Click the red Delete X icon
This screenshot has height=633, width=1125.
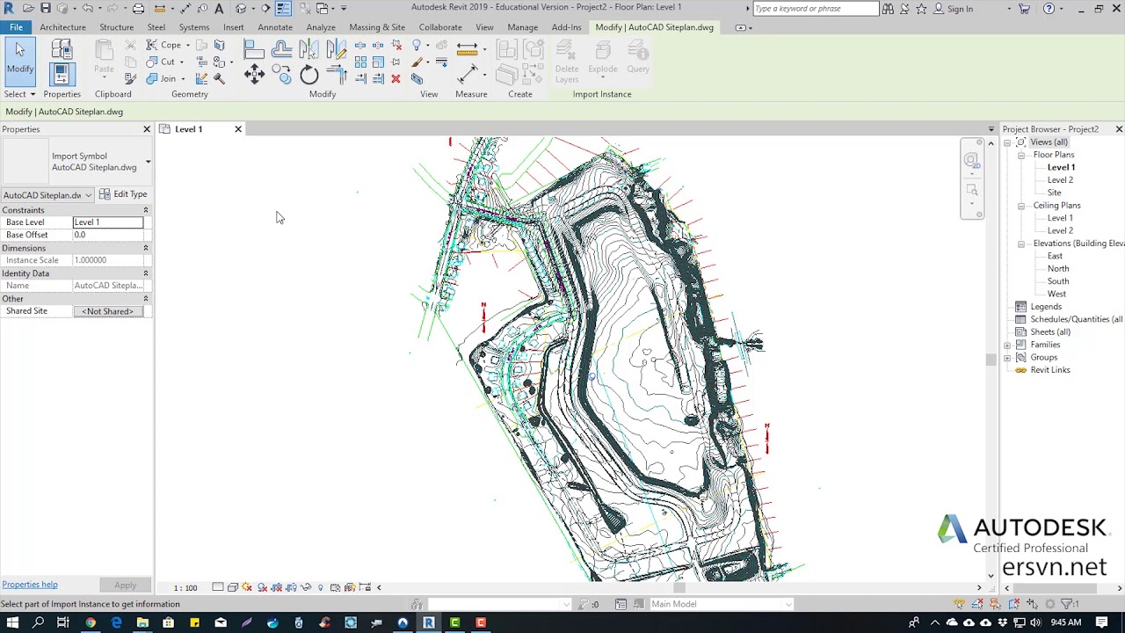pos(396,79)
